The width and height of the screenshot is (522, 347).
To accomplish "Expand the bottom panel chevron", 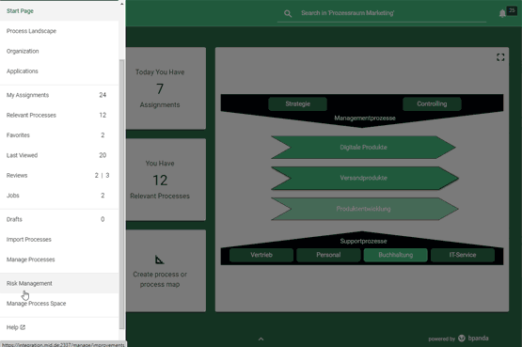I will click(261, 339).
